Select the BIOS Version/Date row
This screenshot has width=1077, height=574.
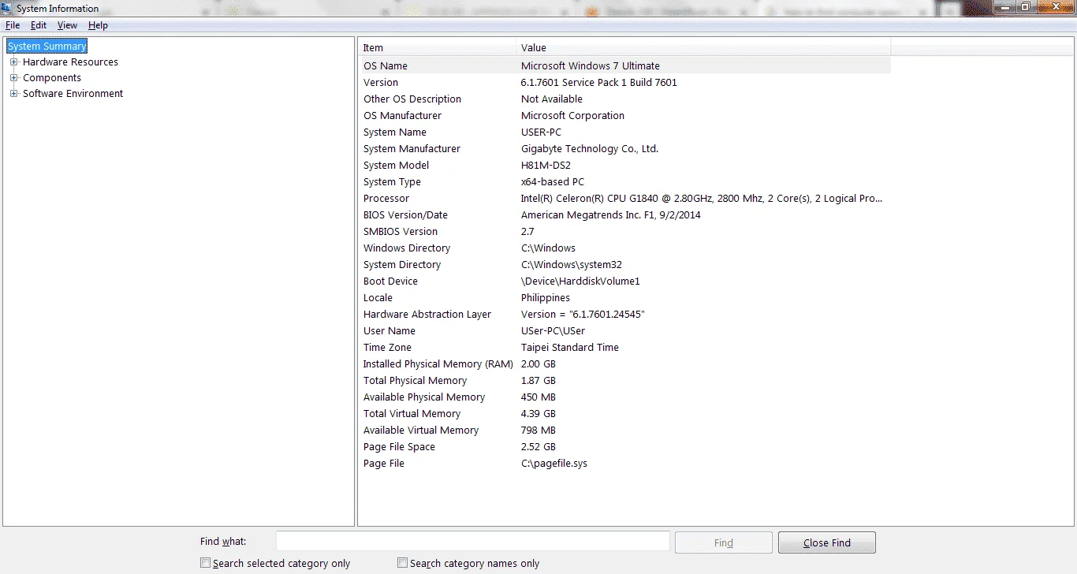[625, 215]
